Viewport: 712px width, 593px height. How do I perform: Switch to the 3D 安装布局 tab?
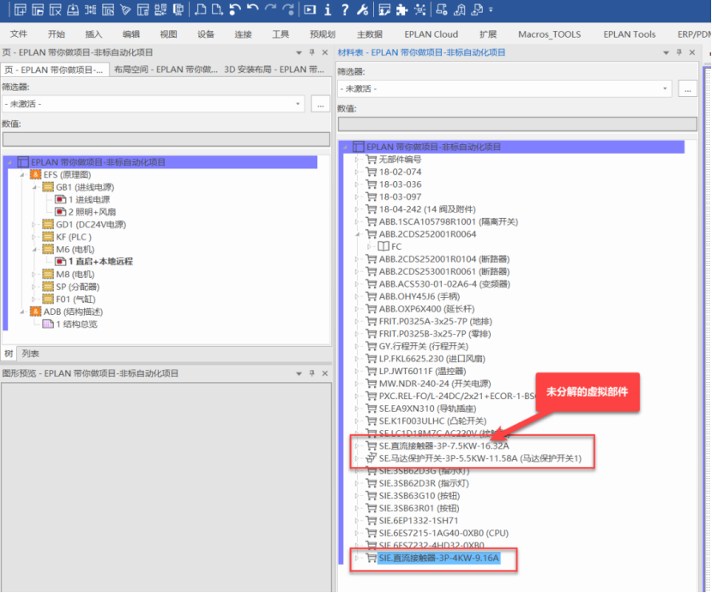coord(275,70)
